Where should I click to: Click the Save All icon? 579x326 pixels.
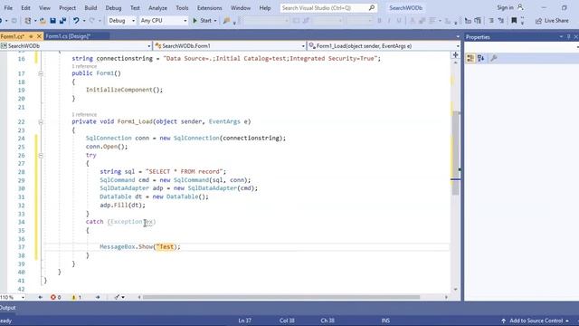pos(62,21)
